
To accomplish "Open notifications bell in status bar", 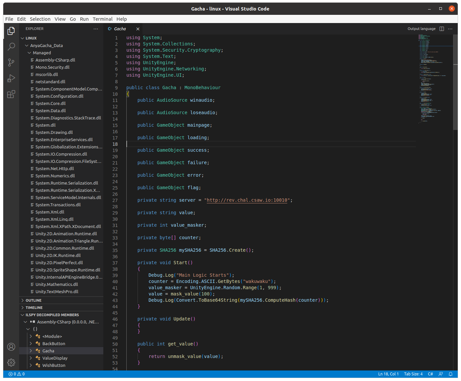I will 450,374.
